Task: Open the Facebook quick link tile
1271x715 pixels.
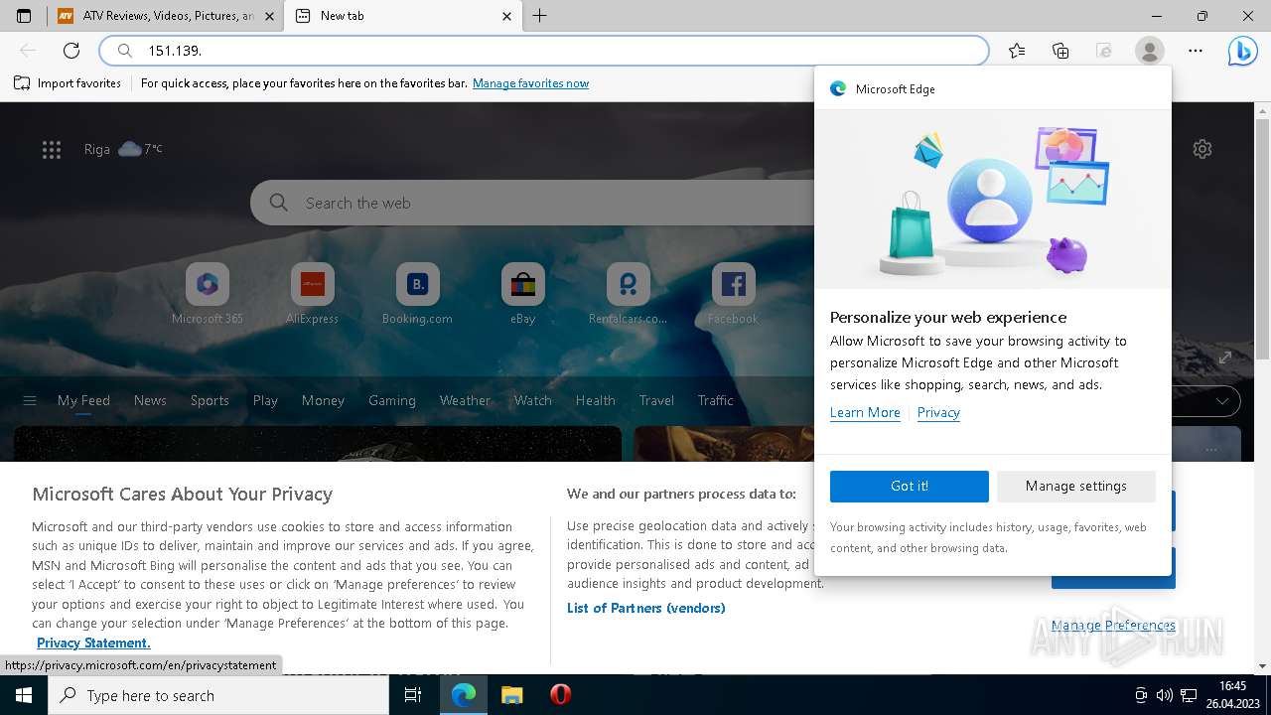Action: coord(733,295)
